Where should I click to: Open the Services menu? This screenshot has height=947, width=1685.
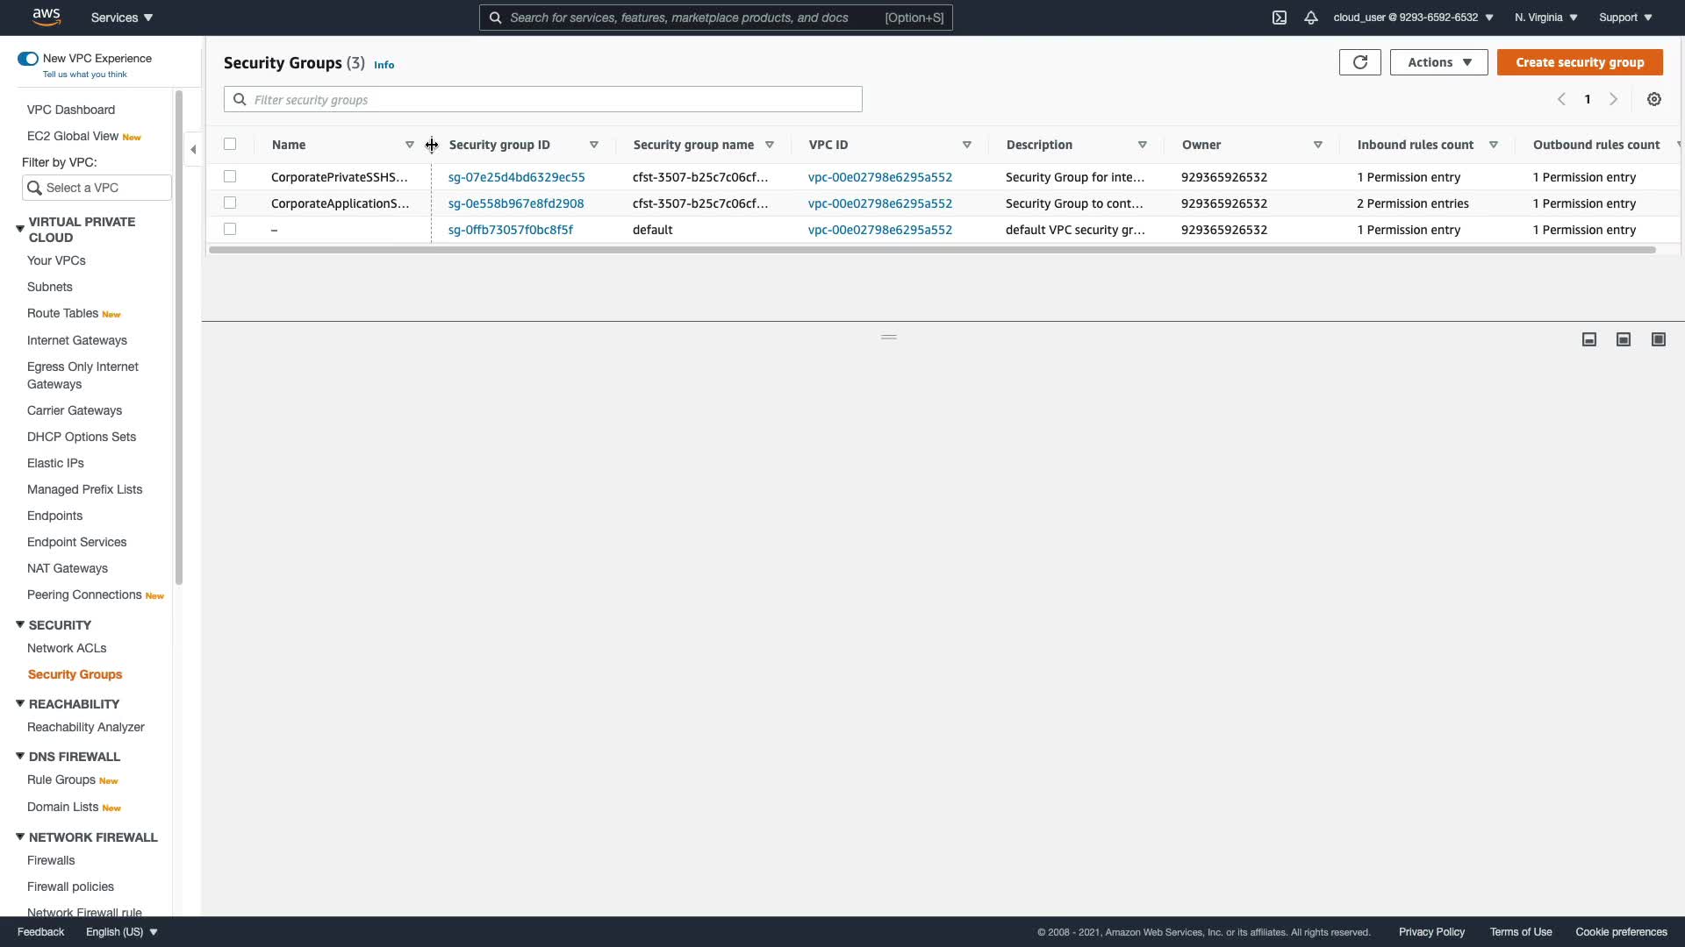click(122, 18)
